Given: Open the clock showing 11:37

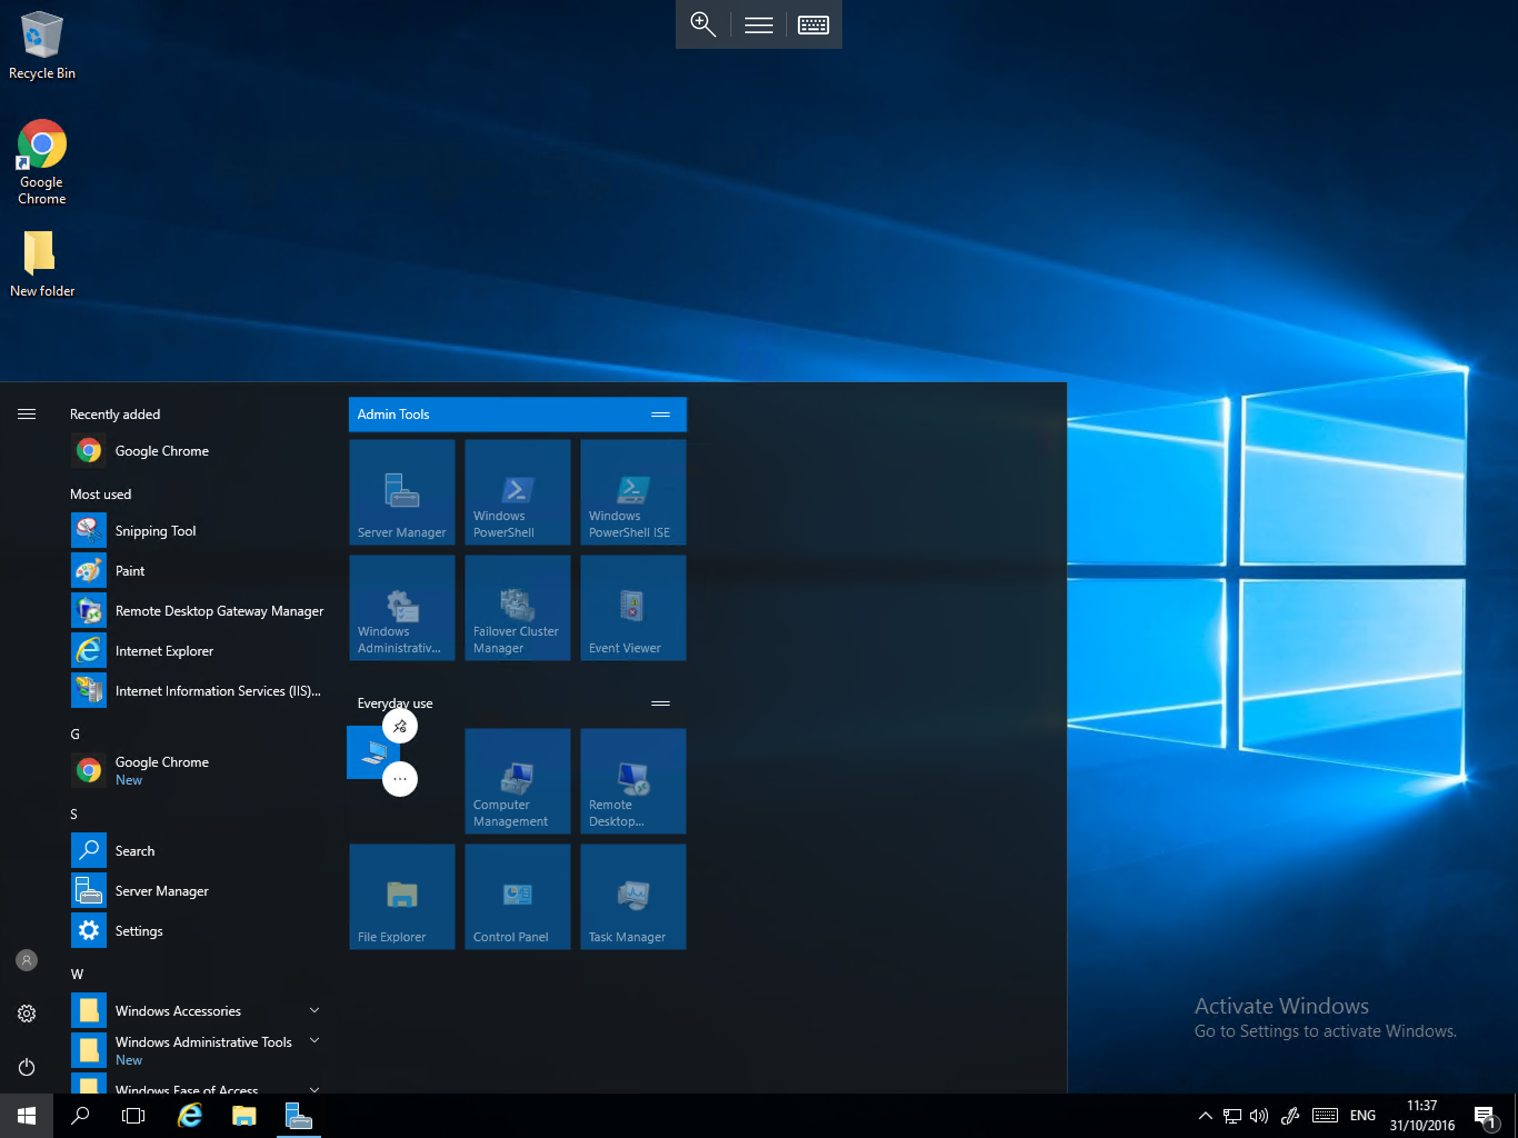Looking at the screenshot, I should [1422, 1116].
